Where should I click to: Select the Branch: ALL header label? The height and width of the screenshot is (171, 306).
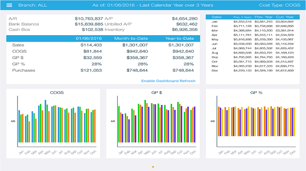click(33, 5)
